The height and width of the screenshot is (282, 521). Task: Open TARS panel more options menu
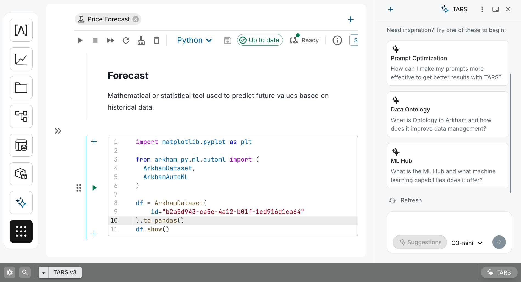click(x=482, y=9)
